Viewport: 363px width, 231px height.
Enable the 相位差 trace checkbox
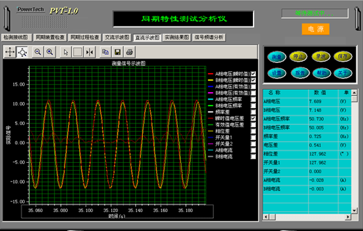(x=253, y=131)
